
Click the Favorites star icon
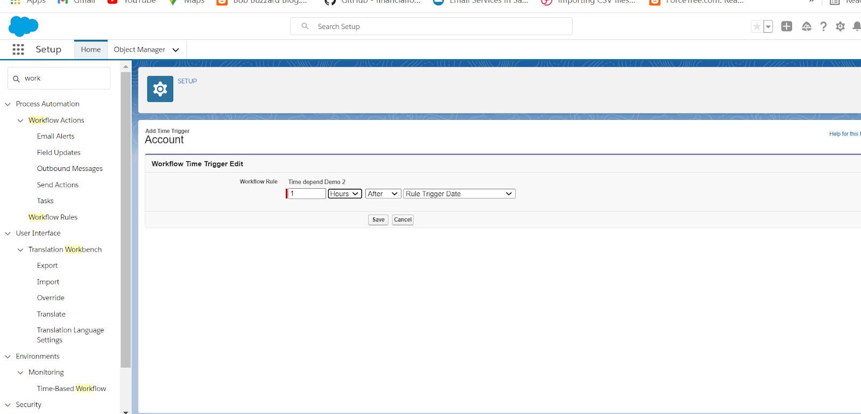757,26
